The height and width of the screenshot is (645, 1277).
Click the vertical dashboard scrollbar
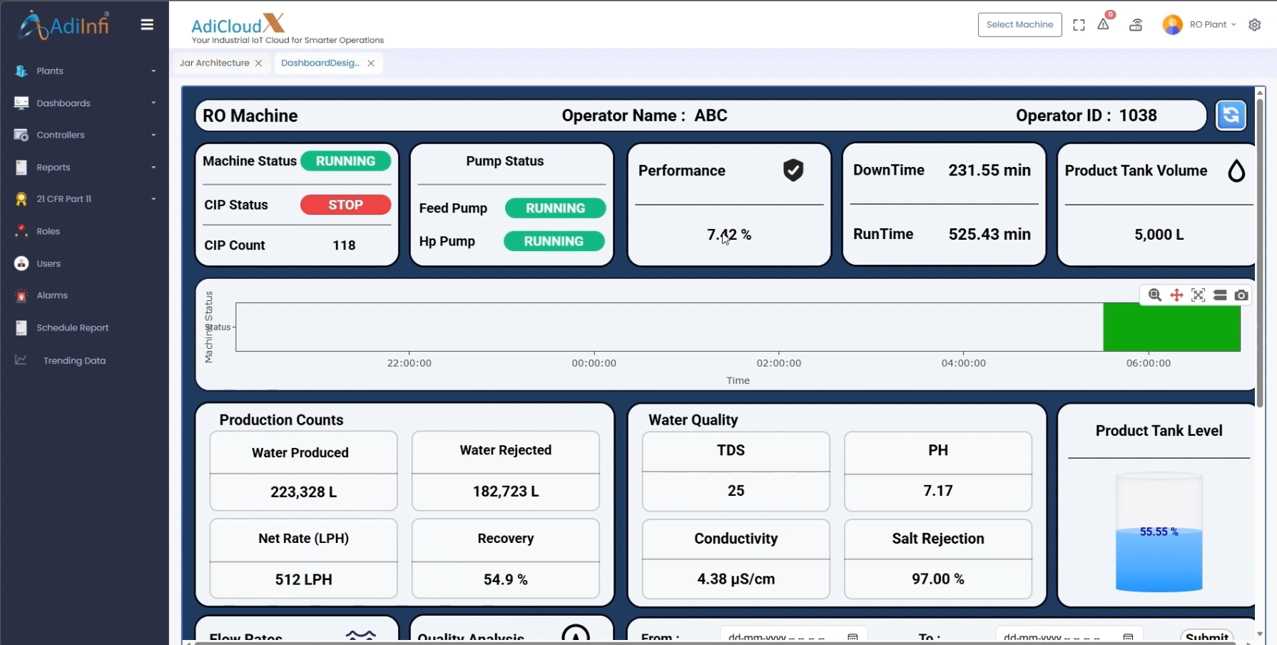1259,250
